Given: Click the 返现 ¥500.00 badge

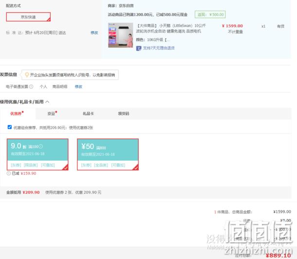Looking at the screenshot, I should [x=210, y=15].
